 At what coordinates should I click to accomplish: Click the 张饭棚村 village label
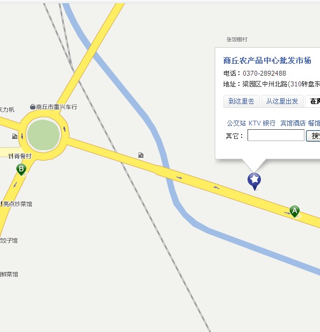pos(237,39)
